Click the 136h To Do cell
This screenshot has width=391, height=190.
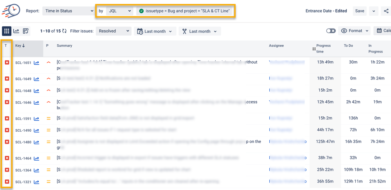[x=353, y=118]
